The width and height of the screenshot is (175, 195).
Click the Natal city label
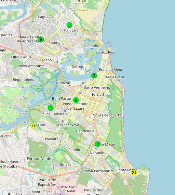coord(98,95)
